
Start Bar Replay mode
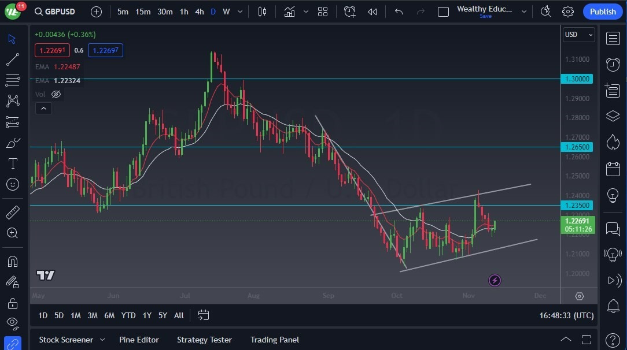point(372,11)
